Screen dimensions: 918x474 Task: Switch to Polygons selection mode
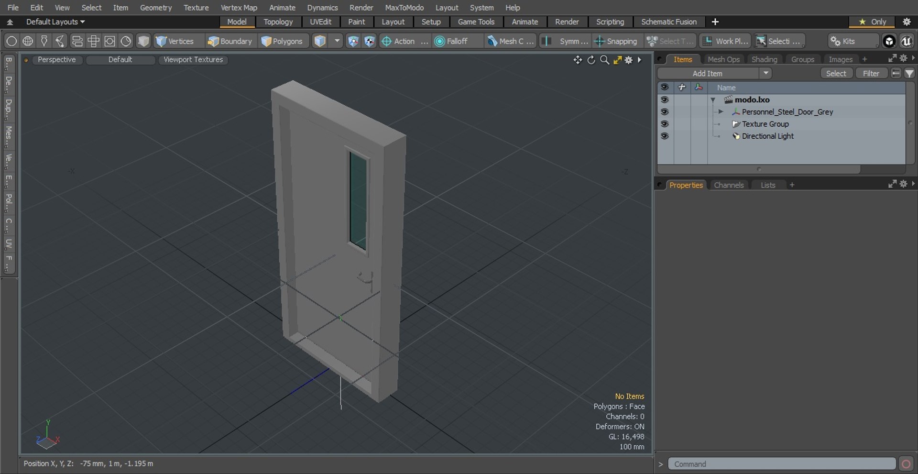click(x=283, y=41)
